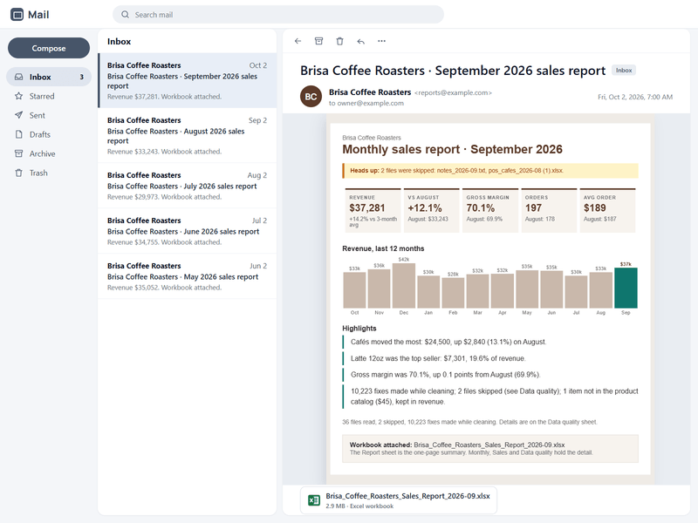This screenshot has width=698, height=523.
Task: View the Trash folder label
Action: [38, 173]
